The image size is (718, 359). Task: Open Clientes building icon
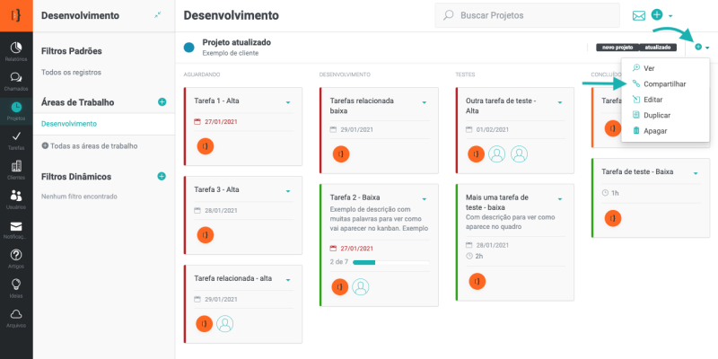(x=16, y=168)
